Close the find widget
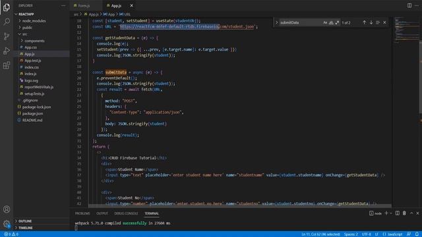This screenshot has height=237, width=422. tap(384, 22)
